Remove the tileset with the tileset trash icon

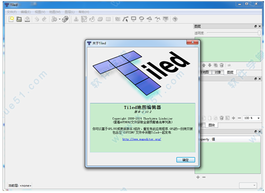(x=222, y=118)
